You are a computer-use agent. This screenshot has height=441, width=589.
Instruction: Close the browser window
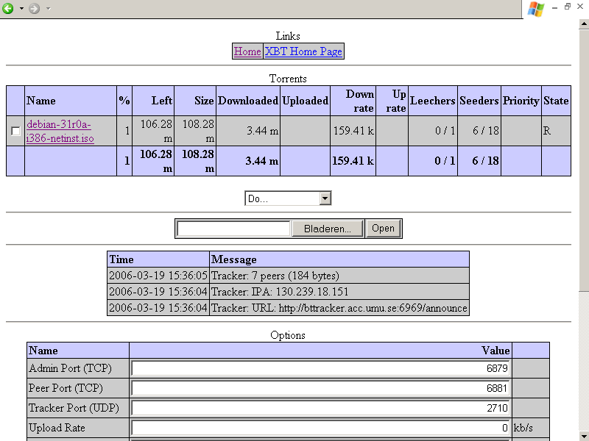(579, 7)
